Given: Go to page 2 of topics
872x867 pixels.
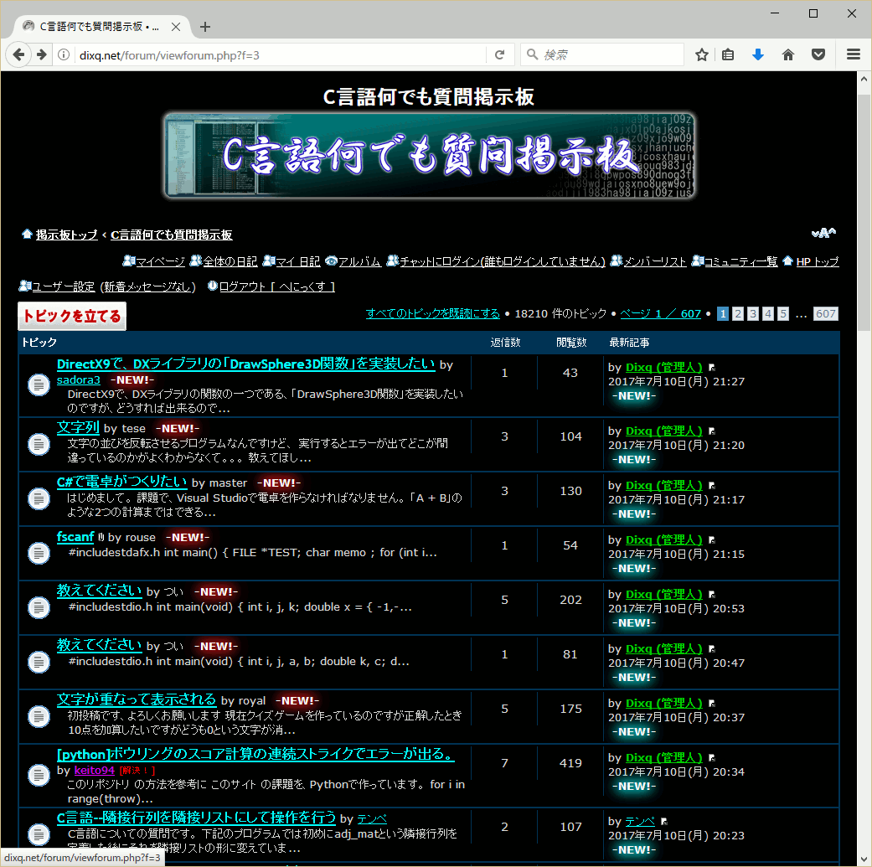Looking at the screenshot, I should 737,314.
